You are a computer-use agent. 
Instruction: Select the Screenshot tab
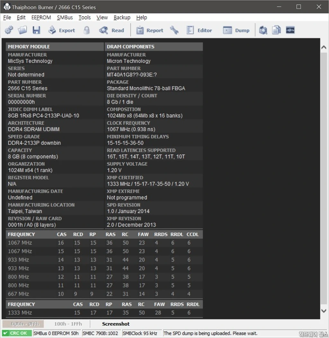pos(116,324)
